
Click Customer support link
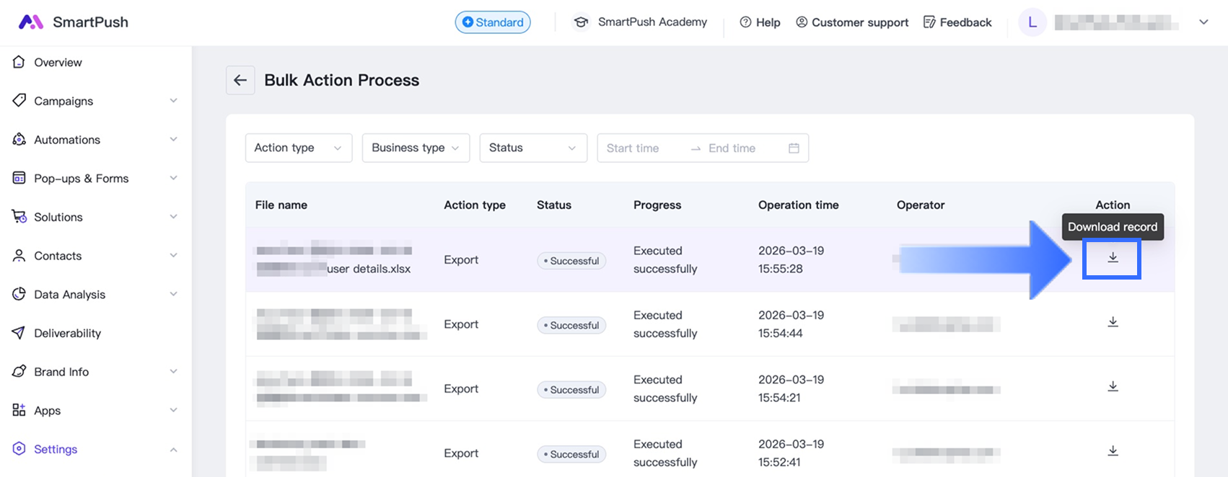click(x=852, y=22)
